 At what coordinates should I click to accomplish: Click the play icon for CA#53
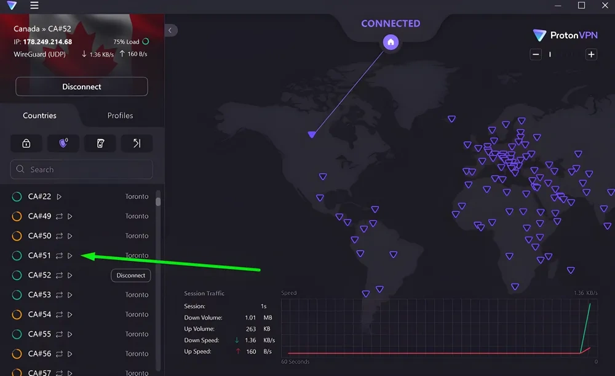point(70,295)
